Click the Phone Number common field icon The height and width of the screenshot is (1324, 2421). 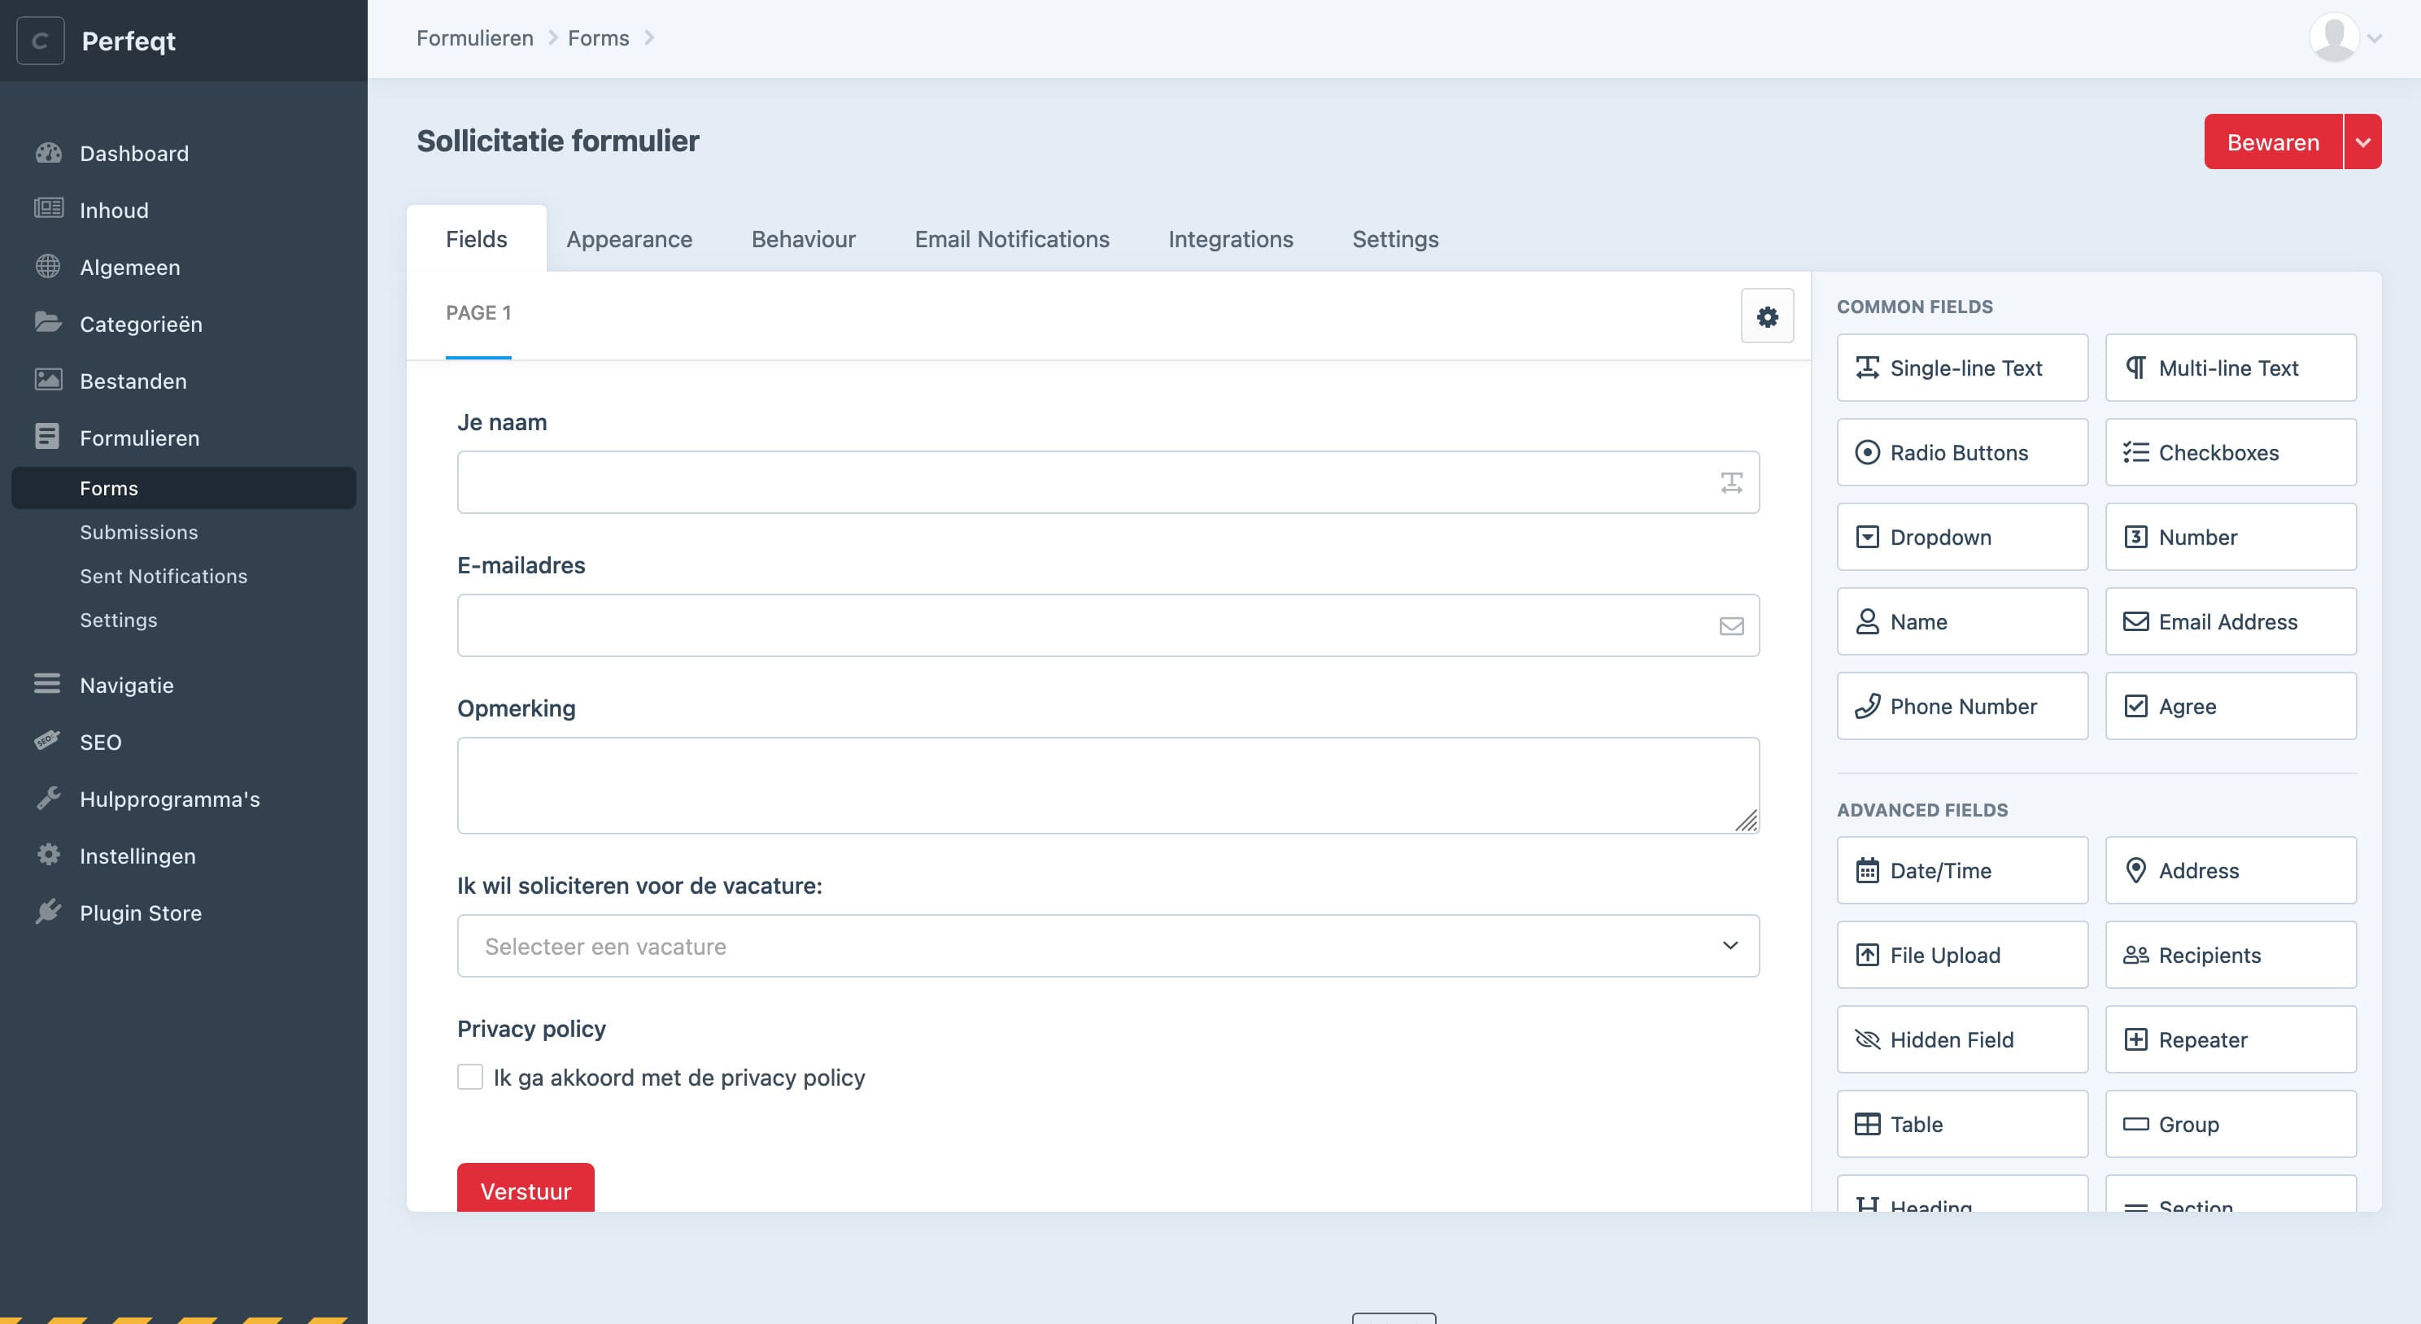click(1867, 706)
